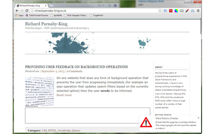Click the ruler measurement extension icon
Image resolution: width=215 pixels, height=134 pixels.
point(182,11)
